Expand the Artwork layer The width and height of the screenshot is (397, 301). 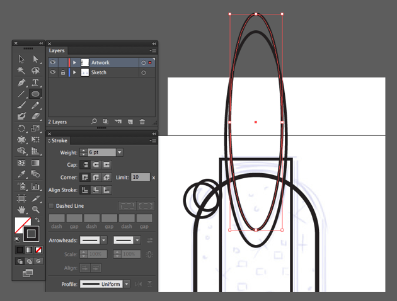[74, 62]
